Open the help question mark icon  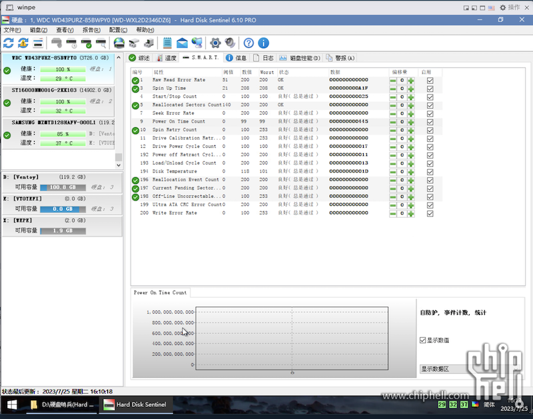coord(249,43)
